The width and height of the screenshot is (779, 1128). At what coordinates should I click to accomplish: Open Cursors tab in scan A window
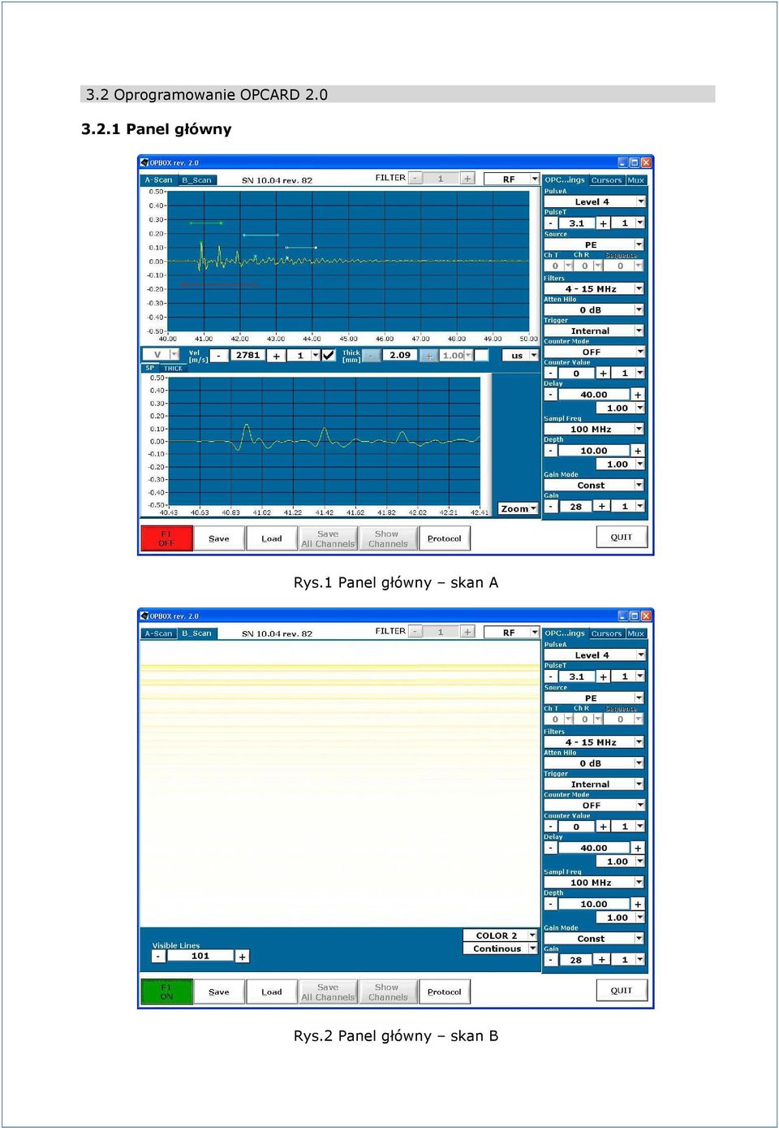tap(606, 180)
